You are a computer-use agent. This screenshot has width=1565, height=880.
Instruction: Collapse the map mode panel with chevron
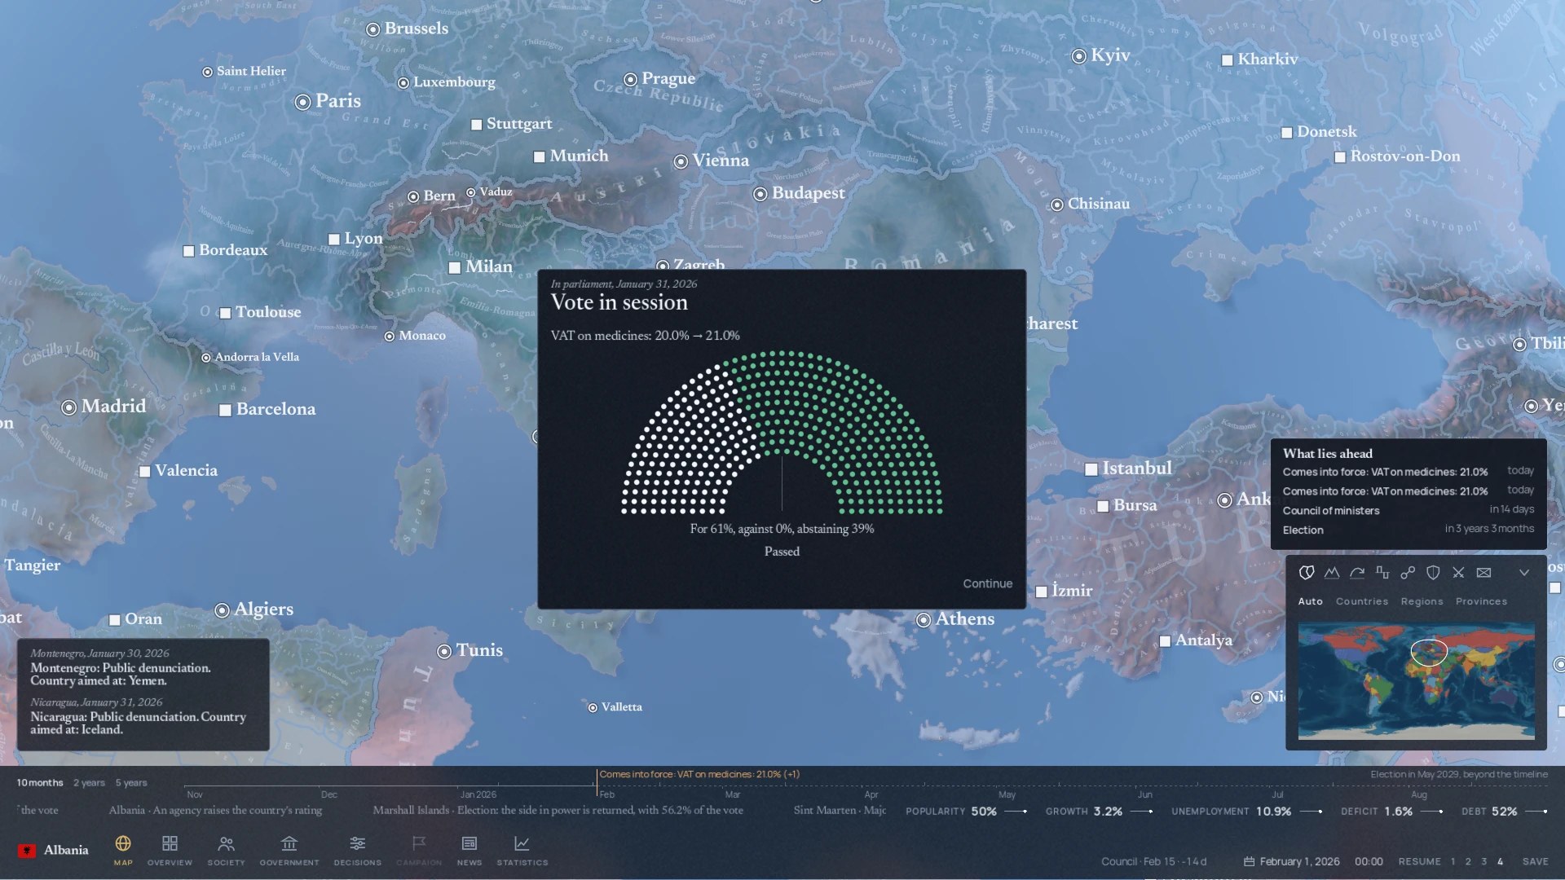1523,573
